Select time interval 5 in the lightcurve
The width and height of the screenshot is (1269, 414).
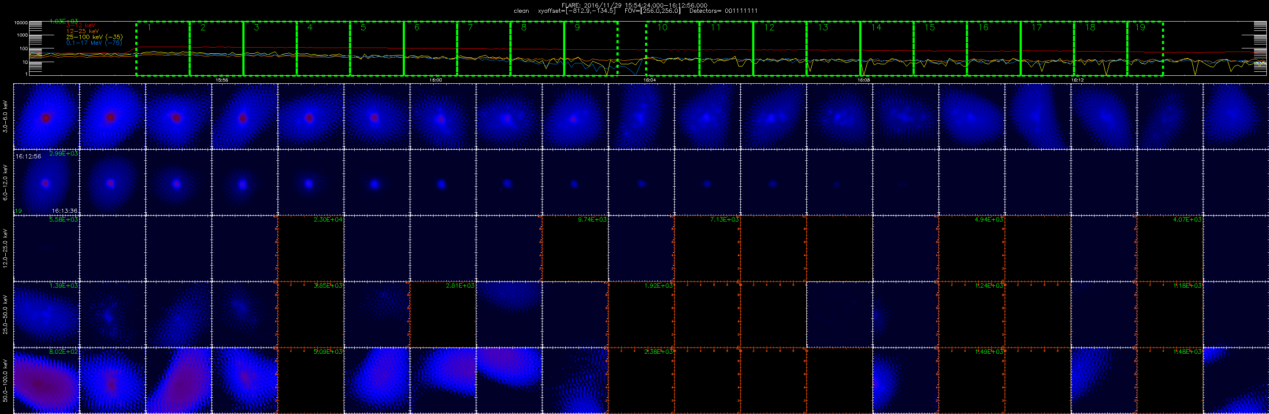[x=377, y=49]
